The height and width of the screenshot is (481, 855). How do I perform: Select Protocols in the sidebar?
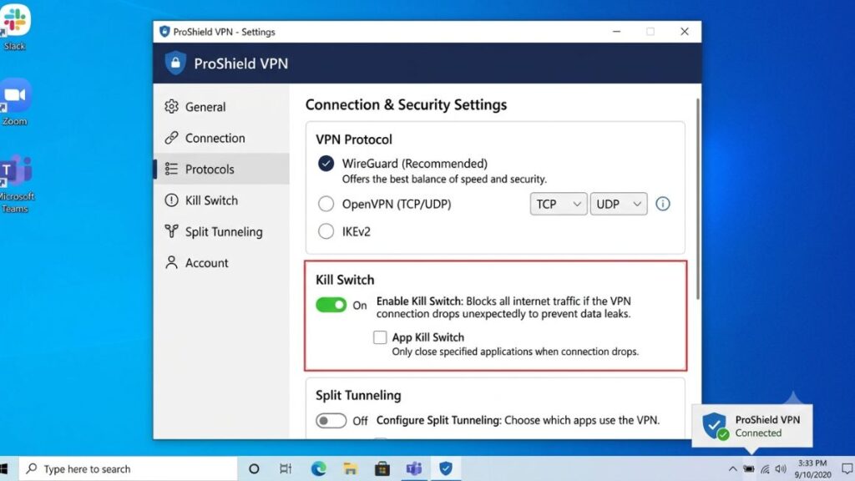coord(221,169)
